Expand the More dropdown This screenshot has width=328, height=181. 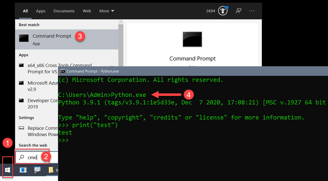(x=107, y=11)
